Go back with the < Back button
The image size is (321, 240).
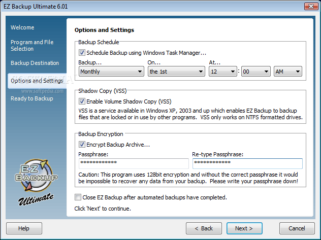(x=204, y=228)
